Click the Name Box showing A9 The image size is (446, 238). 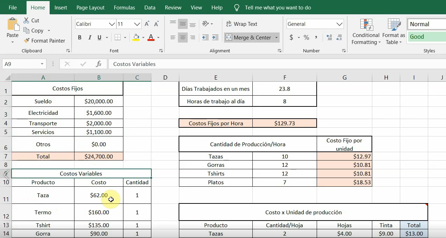coord(21,64)
